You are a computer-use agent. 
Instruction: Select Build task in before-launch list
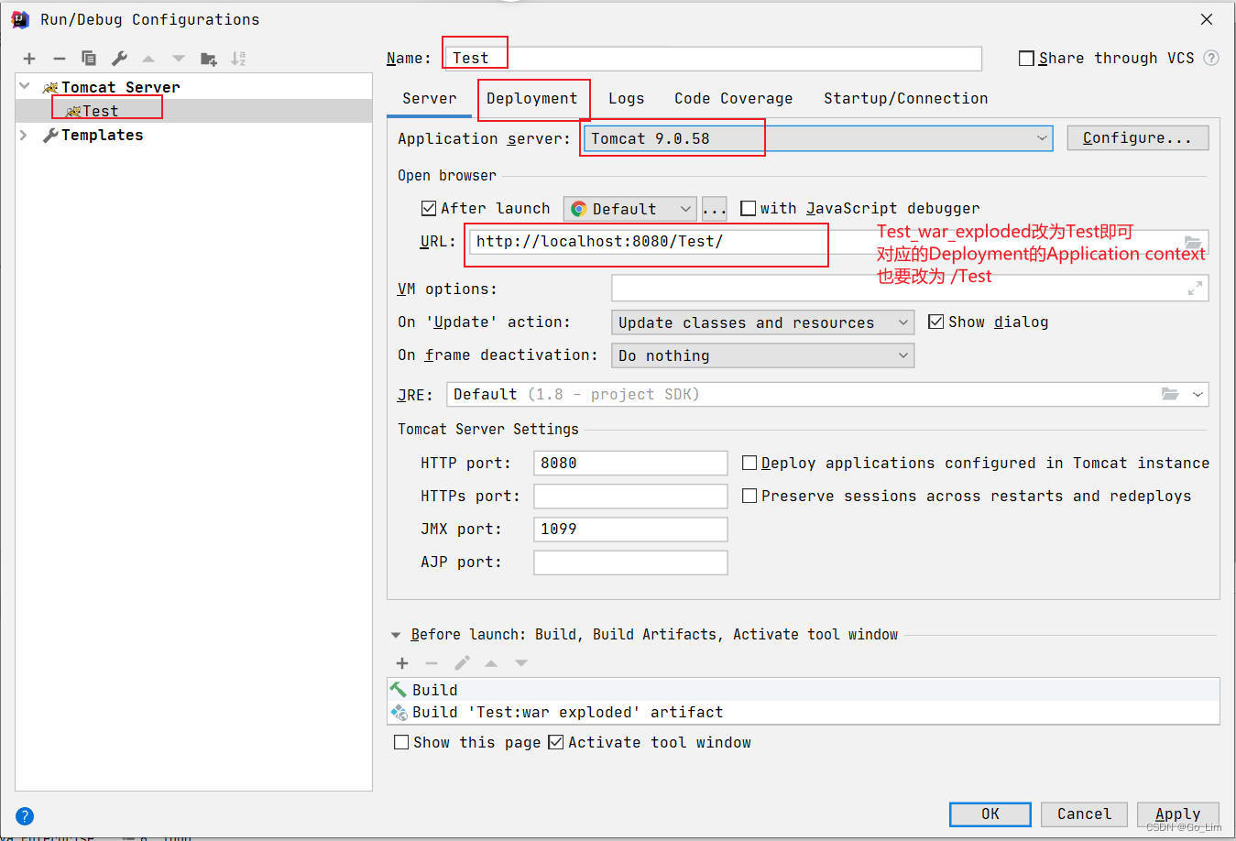804,690
